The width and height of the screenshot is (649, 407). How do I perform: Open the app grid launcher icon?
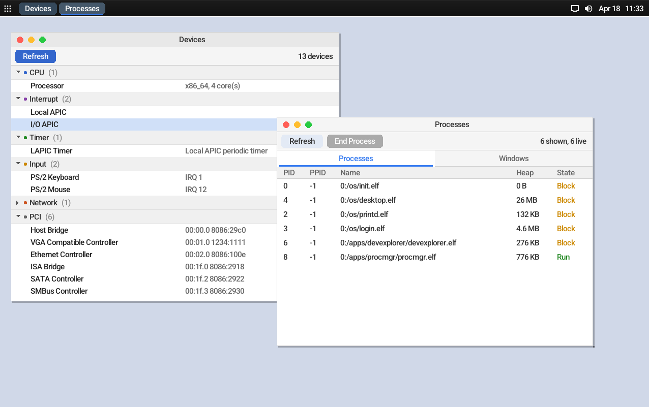point(8,9)
